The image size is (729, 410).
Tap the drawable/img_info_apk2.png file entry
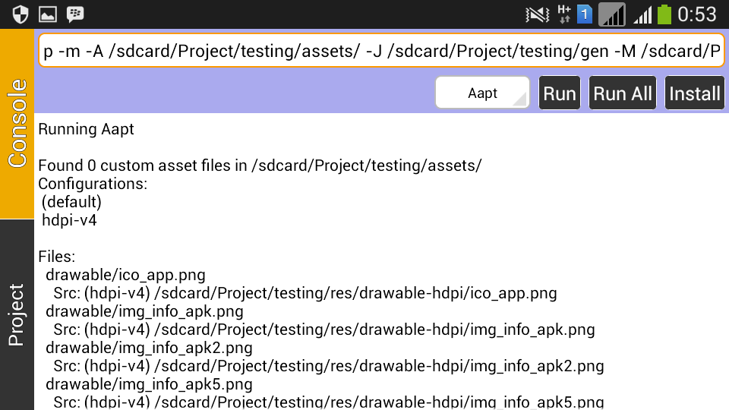[149, 348]
